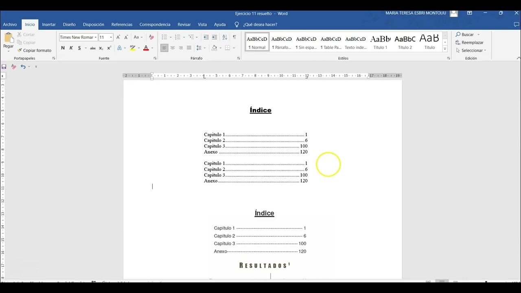Expand underline style dropdown arrow
The width and height of the screenshot is (521, 293).
point(85,48)
